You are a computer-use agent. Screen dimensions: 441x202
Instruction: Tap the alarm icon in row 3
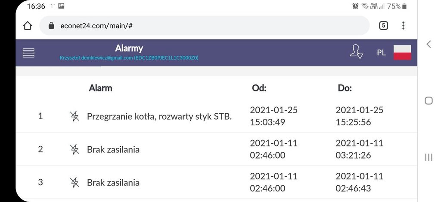tap(75, 182)
